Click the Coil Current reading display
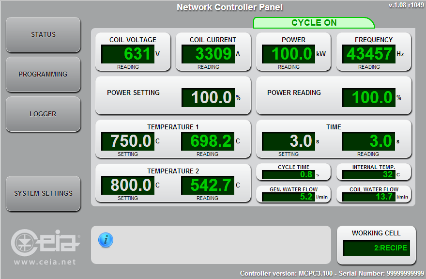The height and width of the screenshot is (279, 426). click(x=208, y=54)
